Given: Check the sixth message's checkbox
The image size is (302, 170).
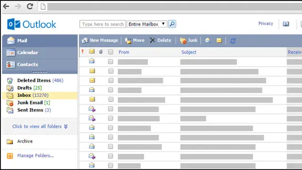Looking at the screenshot, I should tap(110, 109).
